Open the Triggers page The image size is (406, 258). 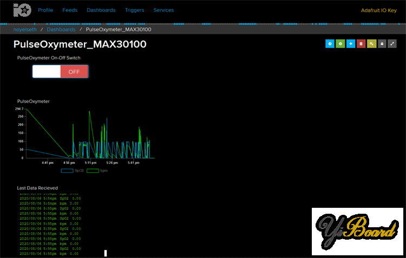pyautogui.click(x=135, y=10)
